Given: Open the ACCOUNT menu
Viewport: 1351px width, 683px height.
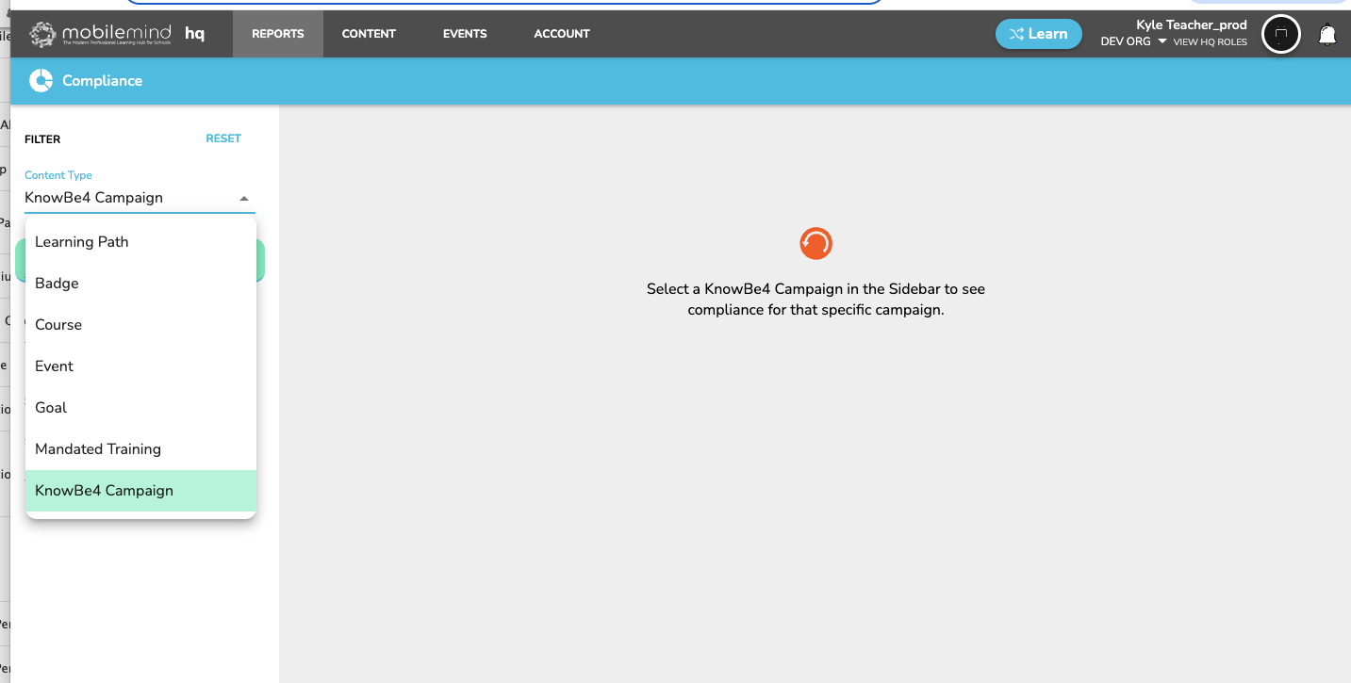Looking at the screenshot, I should click(x=561, y=33).
